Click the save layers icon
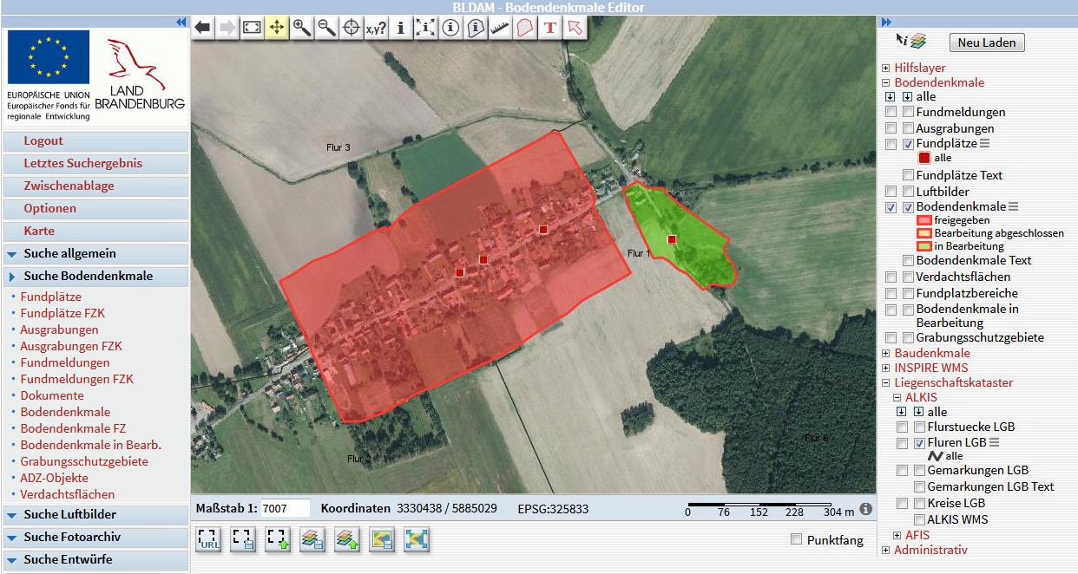Viewport: 1078px width, 574px height. click(x=312, y=539)
